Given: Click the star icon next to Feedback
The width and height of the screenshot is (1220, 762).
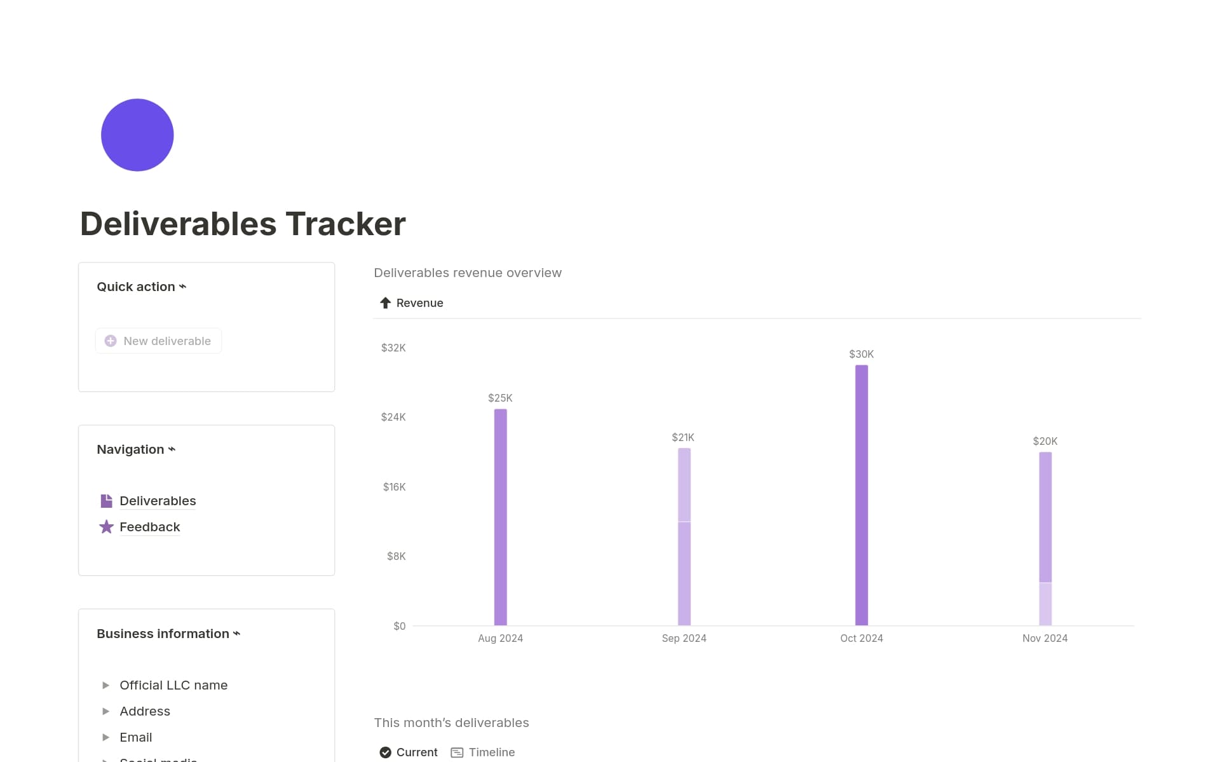Looking at the screenshot, I should (x=105, y=526).
